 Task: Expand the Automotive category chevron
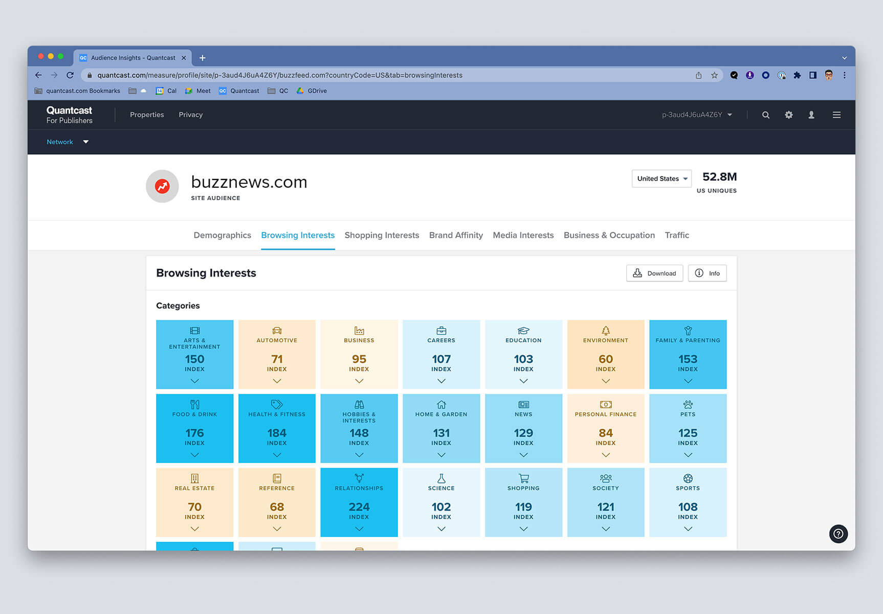coord(277,381)
